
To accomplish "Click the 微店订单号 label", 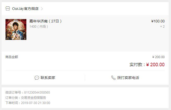I will coord(13,93).
